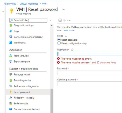Click the Tasks (preview) icon
Viewport: 122px width, 113px height.
(x=11, y=56)
